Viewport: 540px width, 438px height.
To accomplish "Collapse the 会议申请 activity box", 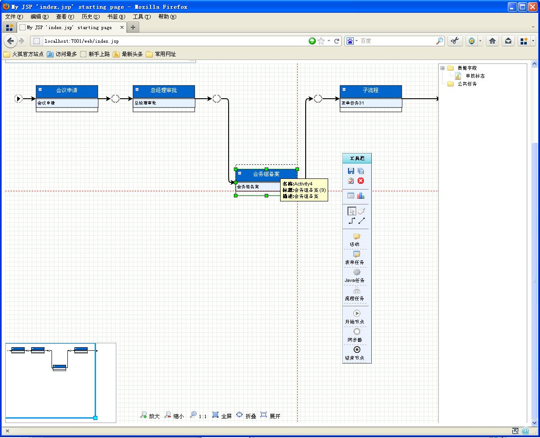I will tap(40, 89).
